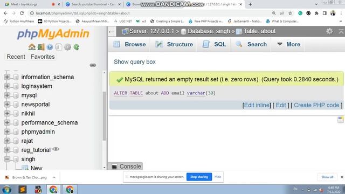The image size is (345, 194).
Task: Open Python AnyWhere bookmark
Action: click(x=19, y=22)
